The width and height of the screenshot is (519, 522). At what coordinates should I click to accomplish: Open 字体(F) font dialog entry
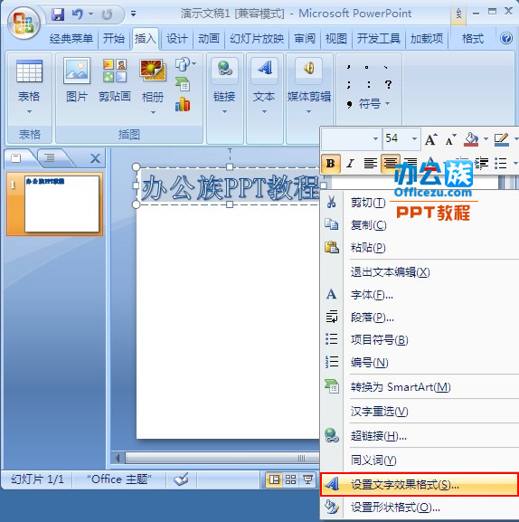click(420, 295)
